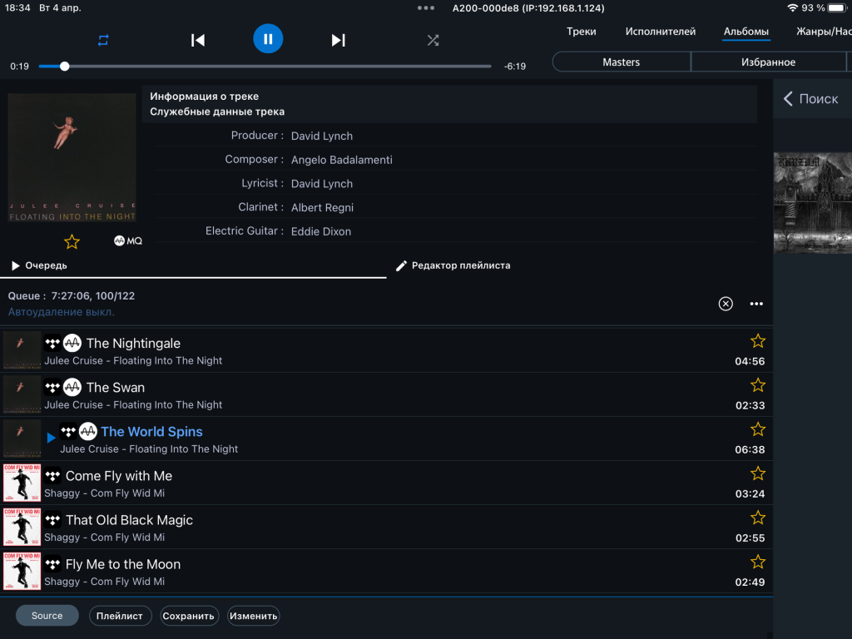Tap MQA icon on The Swan row
Viewport: 852px width, 639px height.
click(72, 388)
